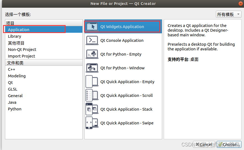244x150 pixels.
Task: Click the Qt for Python Empty icon
Action: click(92, 54)
